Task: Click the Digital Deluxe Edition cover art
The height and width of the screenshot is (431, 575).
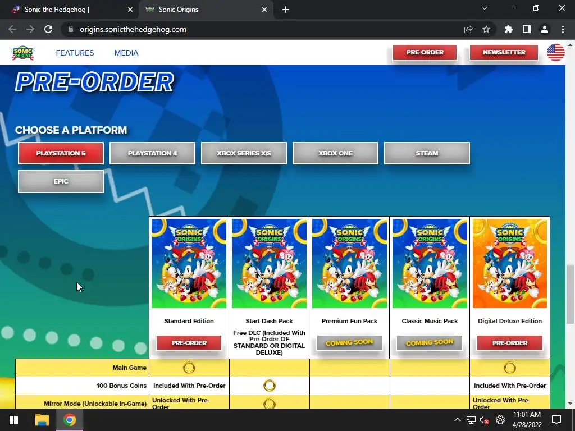Action: pos(510,264)
